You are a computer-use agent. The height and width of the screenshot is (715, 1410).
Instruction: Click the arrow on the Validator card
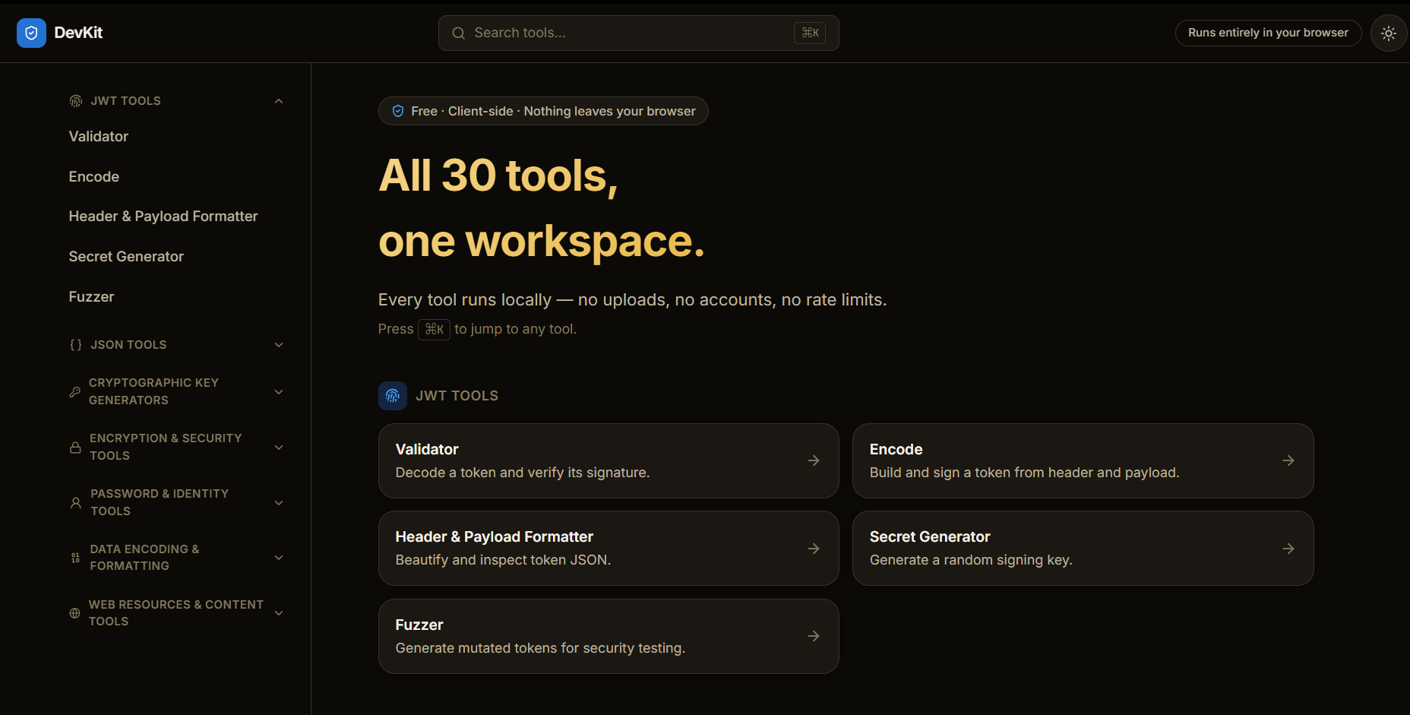[814, 460]
